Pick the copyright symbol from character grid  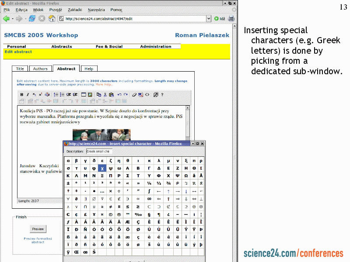(110, 214)
